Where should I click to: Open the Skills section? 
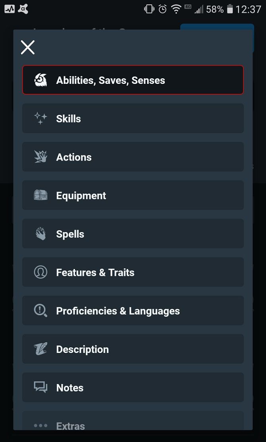(133, 118)
